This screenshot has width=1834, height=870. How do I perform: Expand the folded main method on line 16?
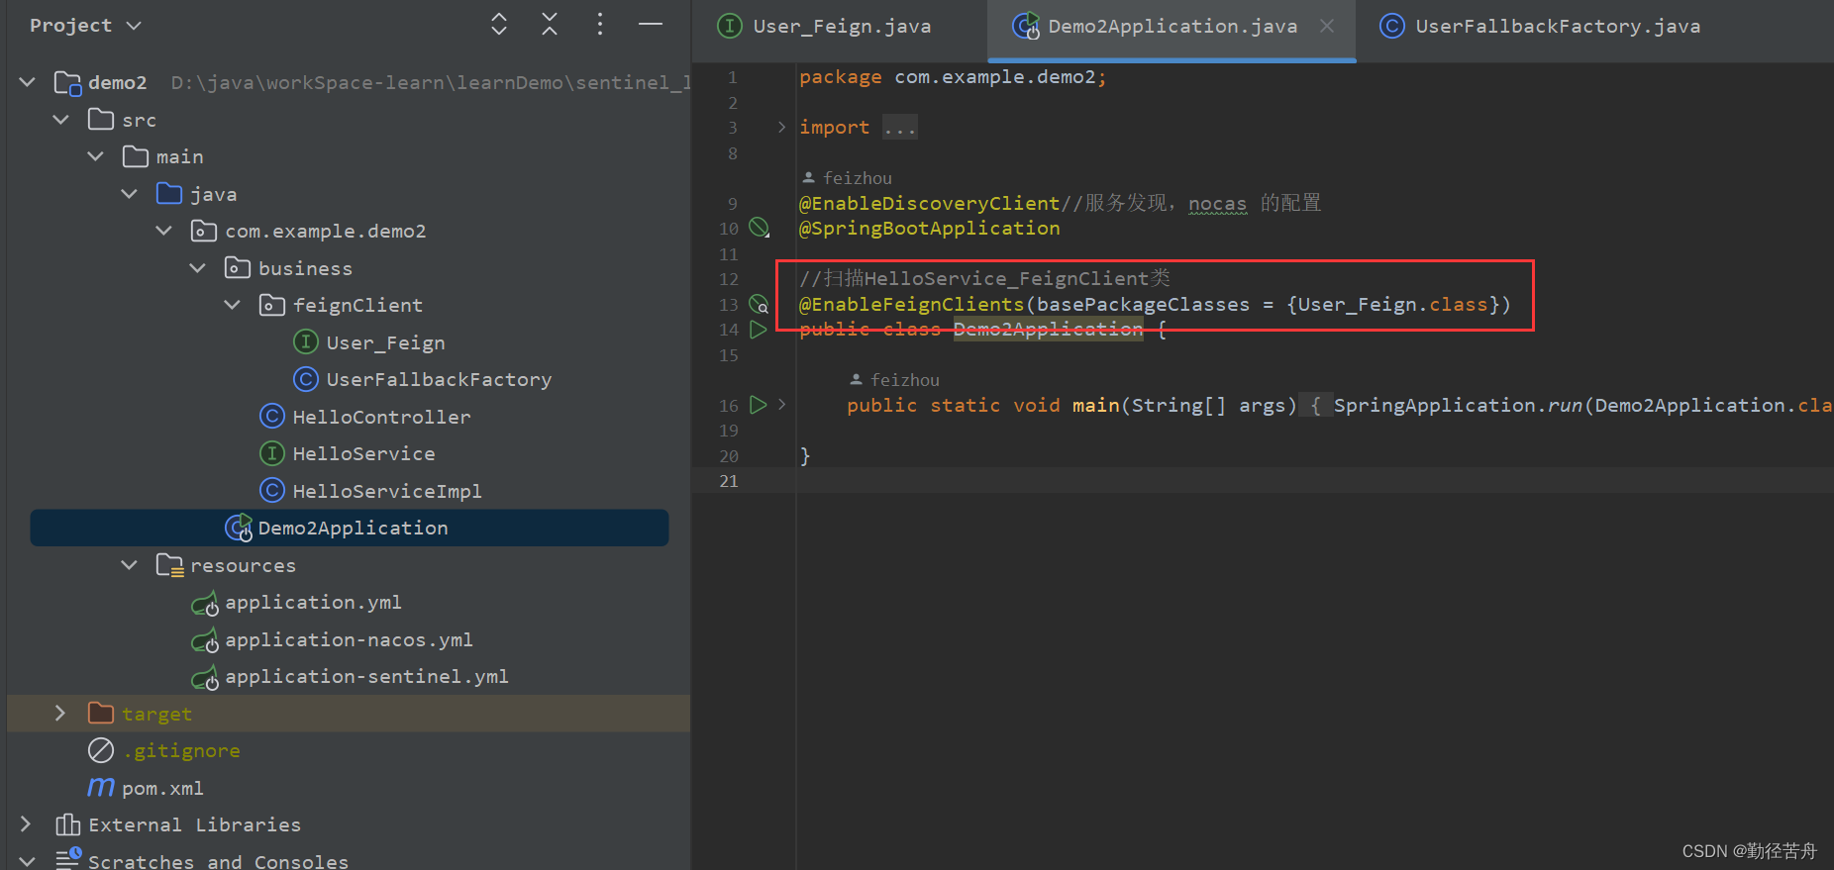click(781, 405)
